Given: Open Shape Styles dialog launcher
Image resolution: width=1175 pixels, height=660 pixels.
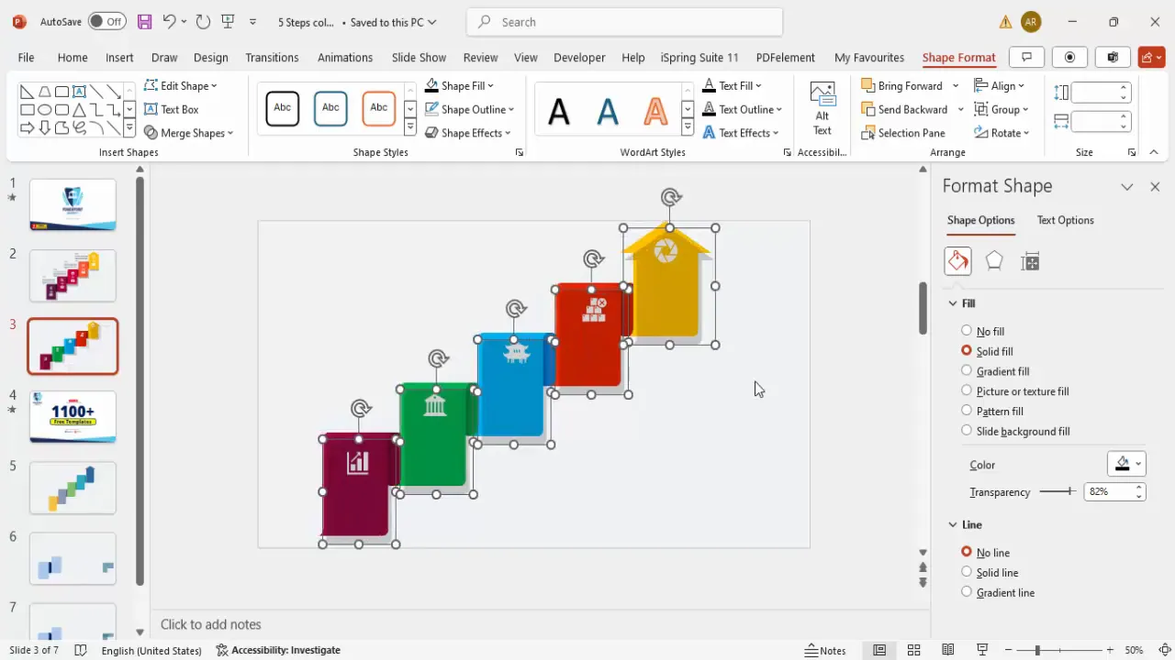Looking at the screenshot, I should [519, 153].
